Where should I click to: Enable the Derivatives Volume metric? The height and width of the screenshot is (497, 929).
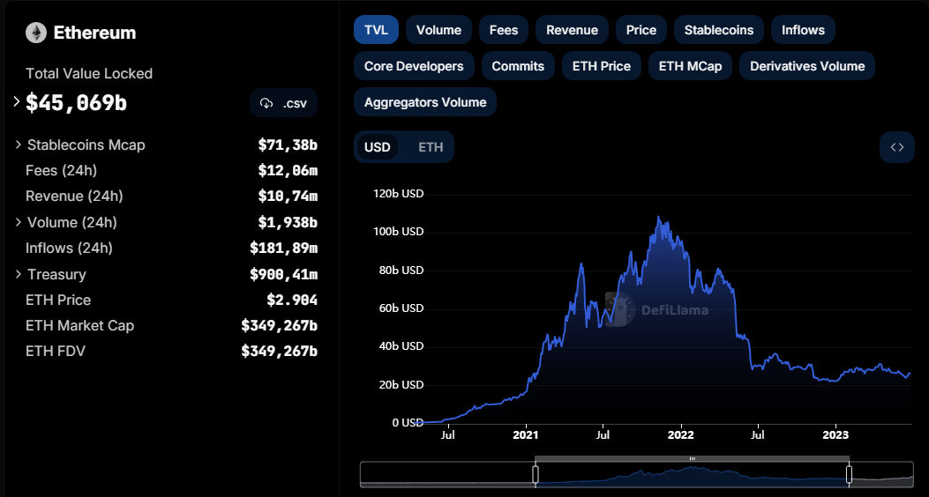pos(807,66)
